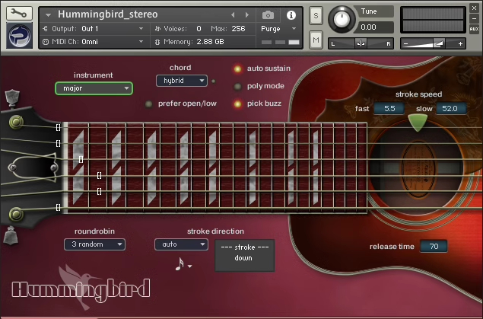Increase volume with the plus icon

[460, 43]
